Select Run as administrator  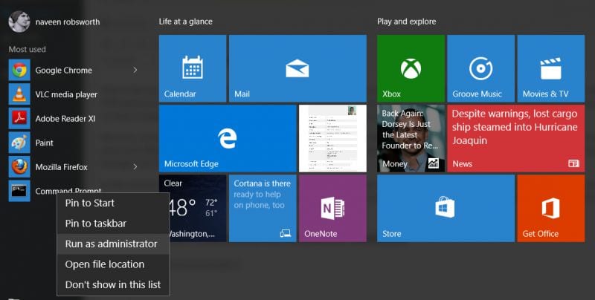pyautogui.click(x=111, y=244)
